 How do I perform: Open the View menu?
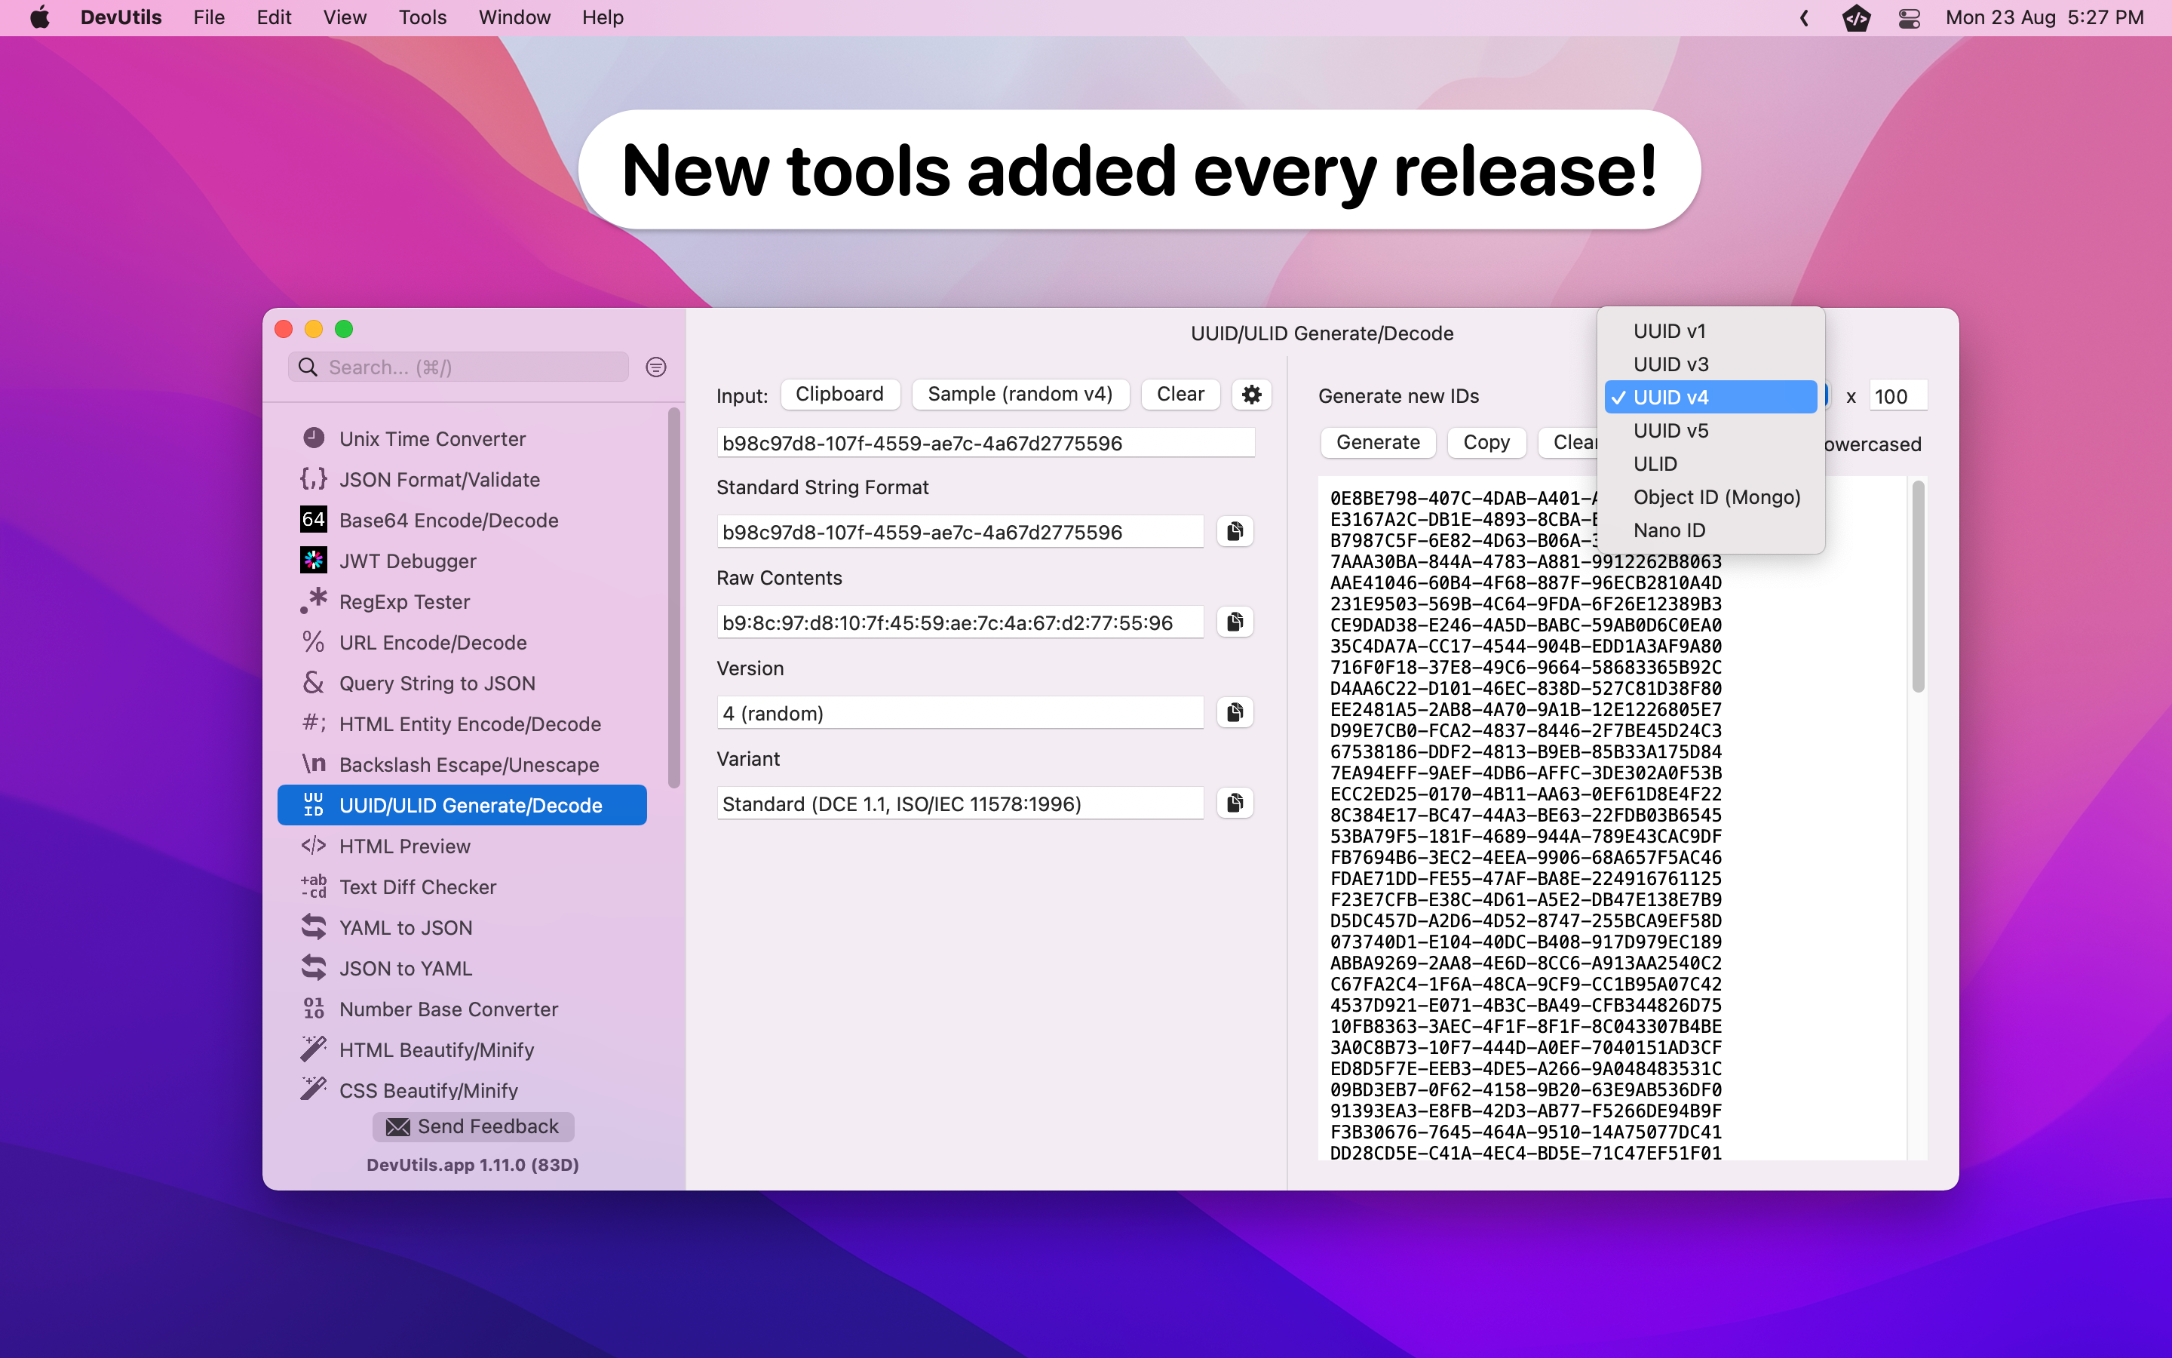pyautogui.click(x=345, y=18)
